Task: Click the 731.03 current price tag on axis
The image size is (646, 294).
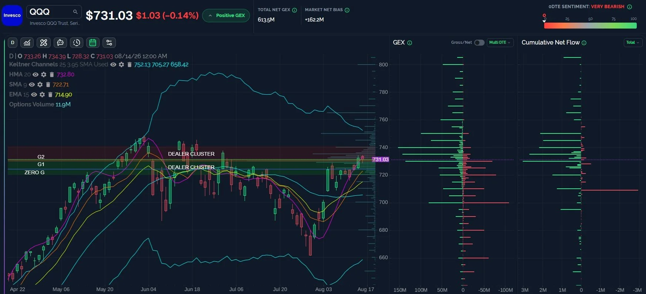Action: click(381, 159)
